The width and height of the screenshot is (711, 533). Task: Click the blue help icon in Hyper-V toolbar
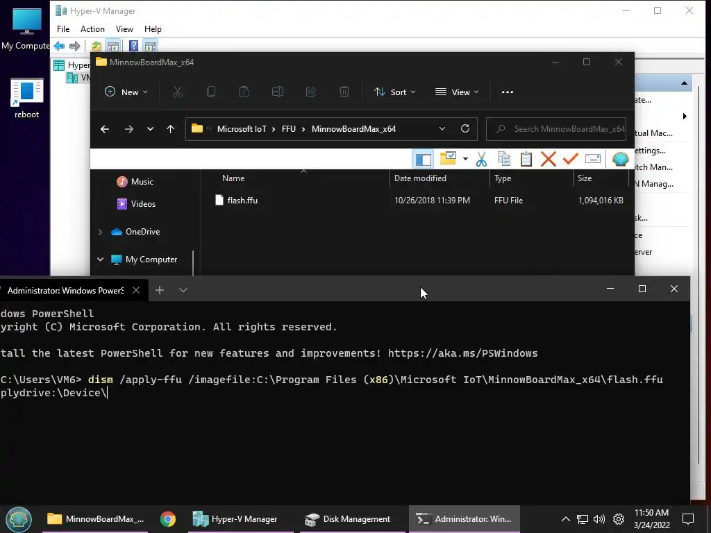pos(133,46)
